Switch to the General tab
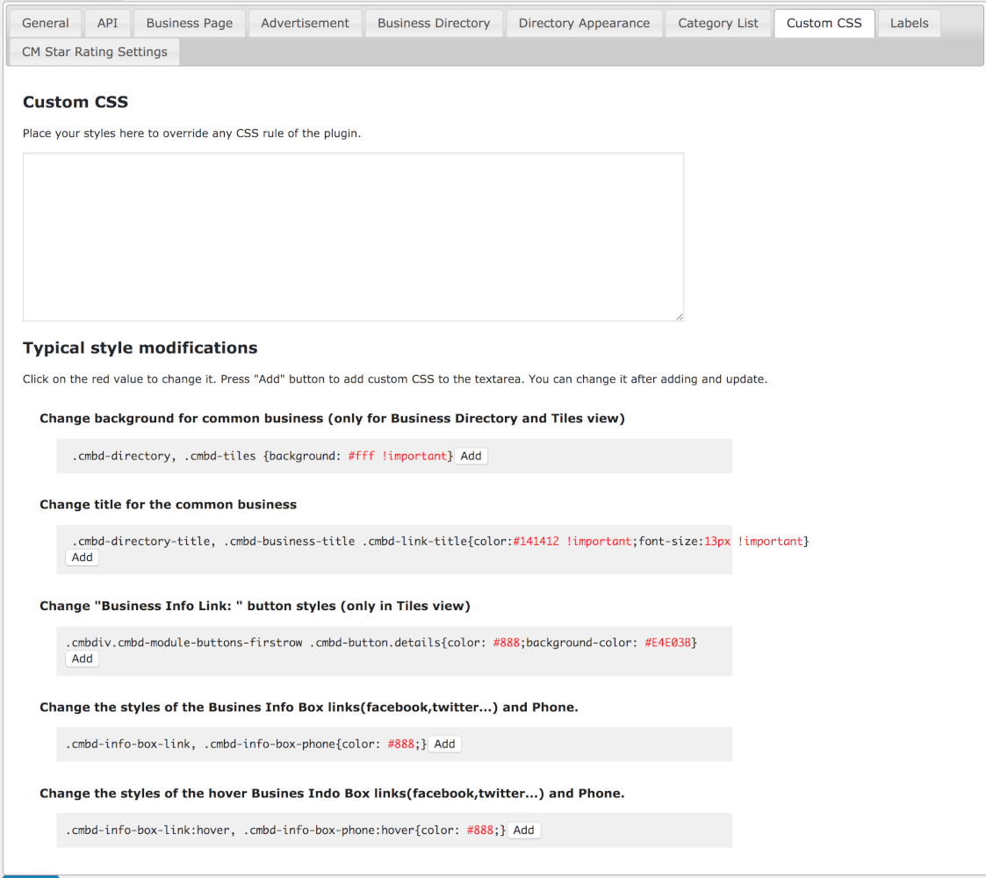 pos(46,23)
